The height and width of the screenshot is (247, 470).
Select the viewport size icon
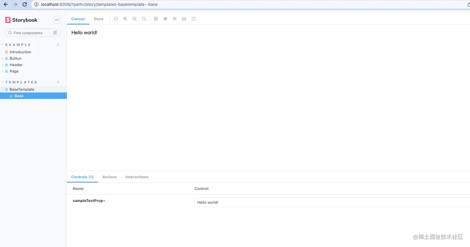click(175, 19)
